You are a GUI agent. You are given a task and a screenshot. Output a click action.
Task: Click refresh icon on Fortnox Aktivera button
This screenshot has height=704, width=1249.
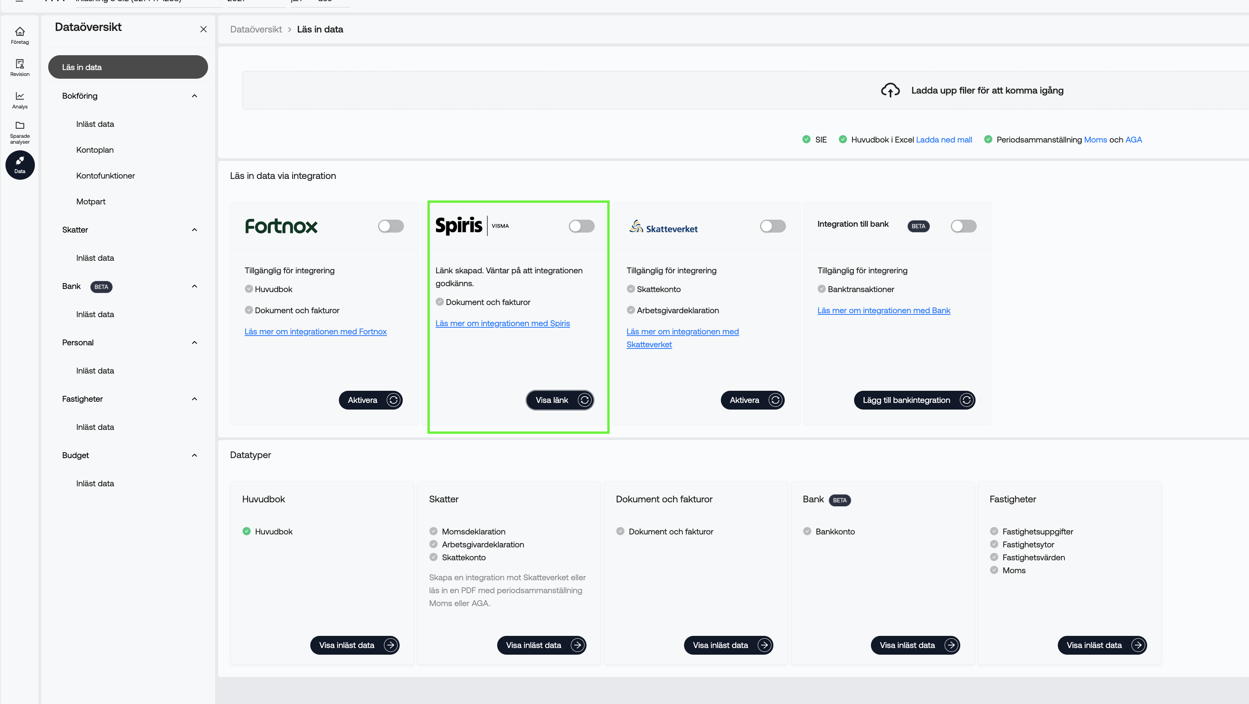point(393,400)
